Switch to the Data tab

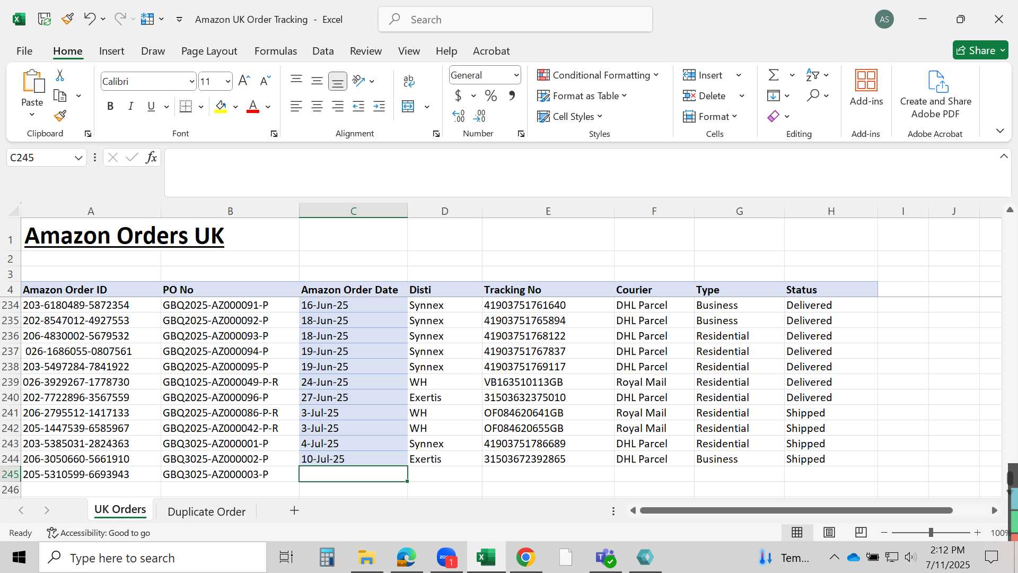click(323, 51)
